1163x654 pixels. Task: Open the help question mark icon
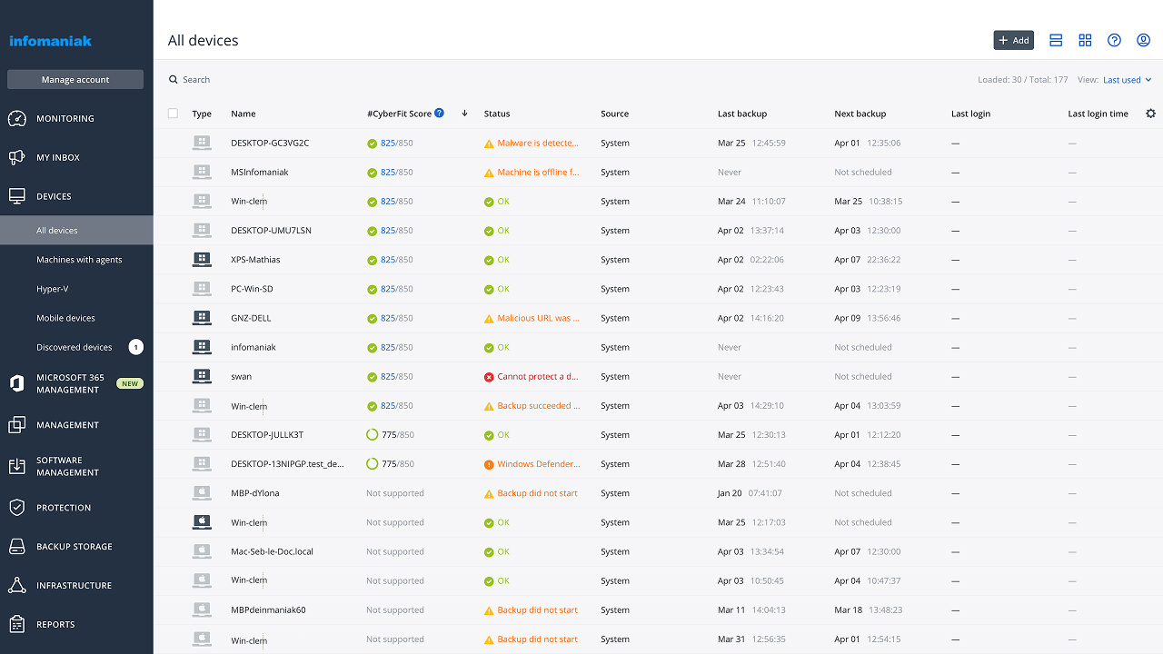(x=1114, y=40)
